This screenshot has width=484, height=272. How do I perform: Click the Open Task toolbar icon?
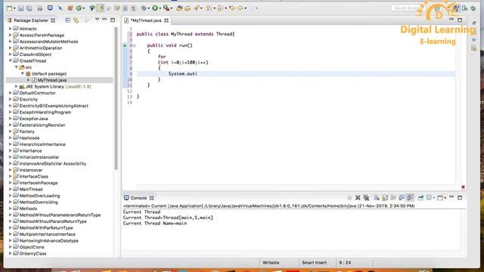coord(188,8)
